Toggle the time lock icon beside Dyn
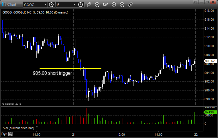Screen dimensions: 218x138 pyautogui.click(x=11, y=134)
